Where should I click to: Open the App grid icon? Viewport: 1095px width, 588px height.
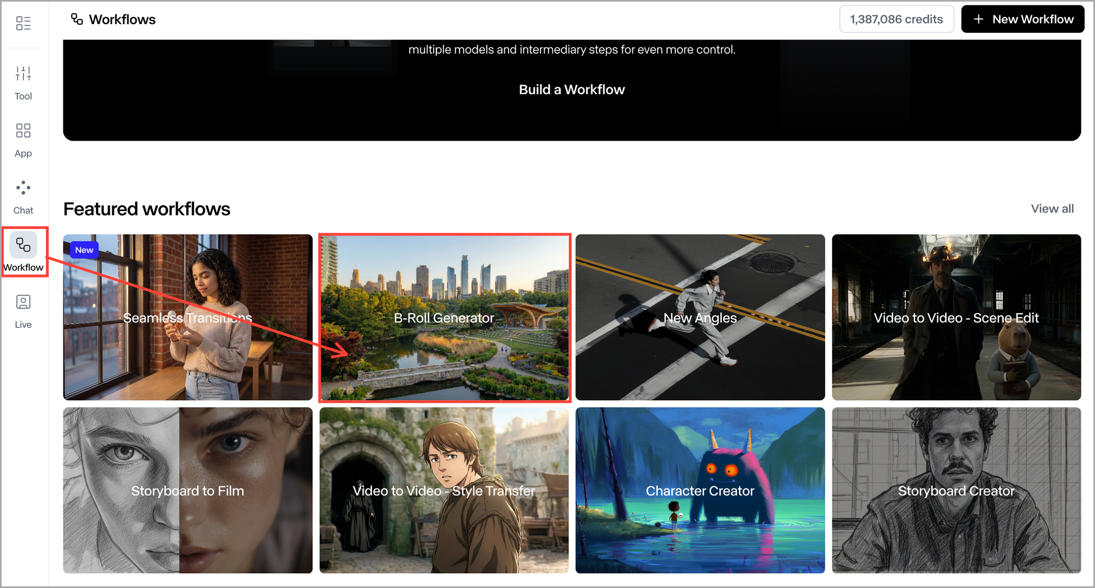coord(23,131)
